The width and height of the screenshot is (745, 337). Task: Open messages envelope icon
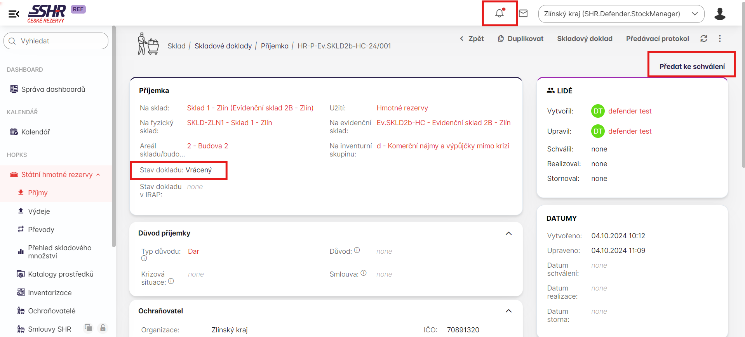coord(523,14)
